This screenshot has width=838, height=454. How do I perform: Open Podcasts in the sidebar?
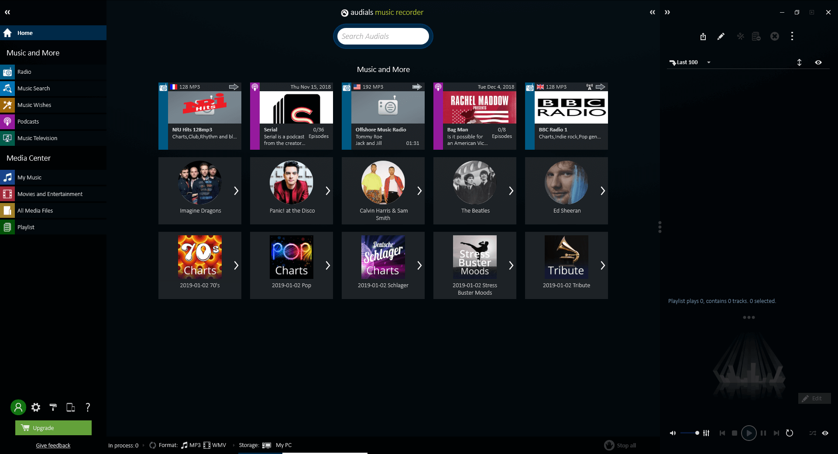[53, 121]
